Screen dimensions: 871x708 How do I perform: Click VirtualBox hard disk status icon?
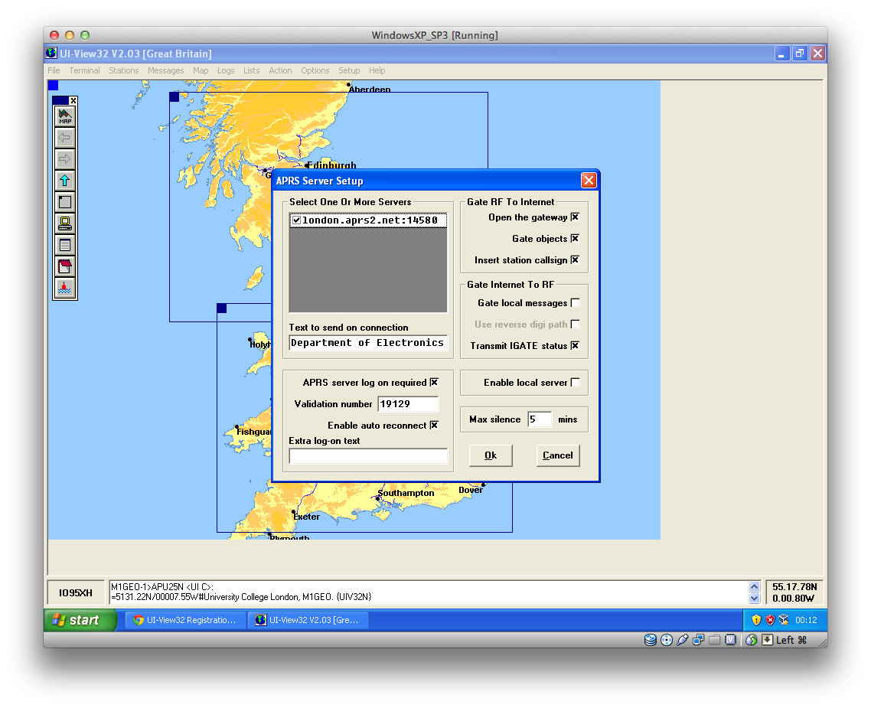pyautogui.click(x=651, y=640)
